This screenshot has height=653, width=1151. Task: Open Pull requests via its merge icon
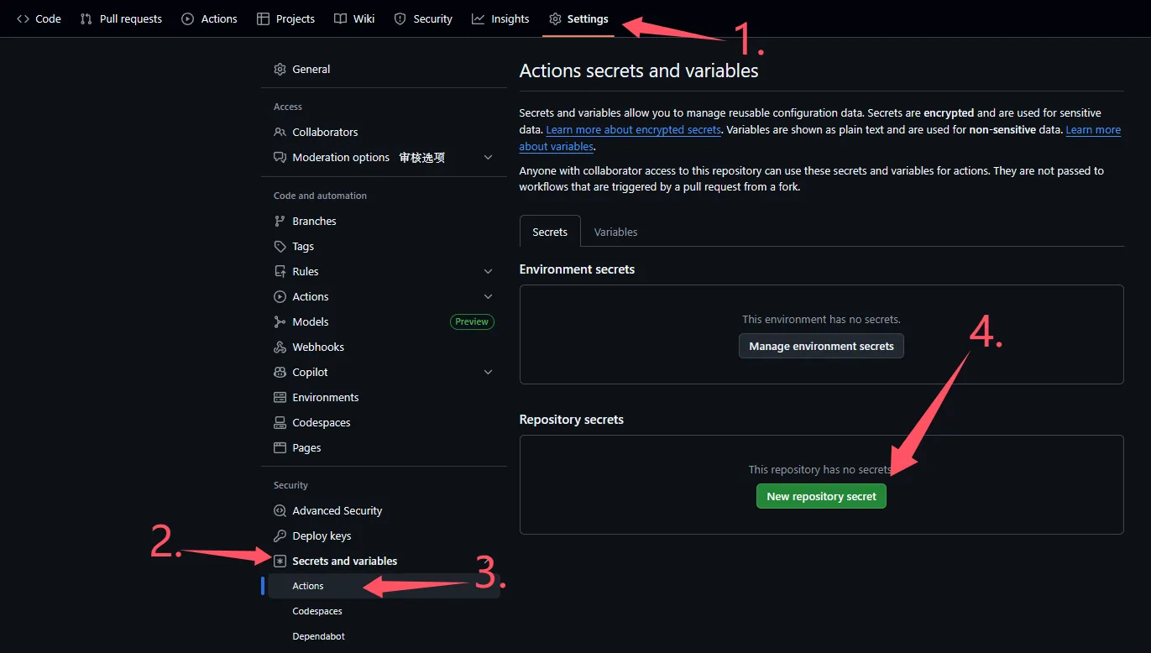tap(86, 18)
